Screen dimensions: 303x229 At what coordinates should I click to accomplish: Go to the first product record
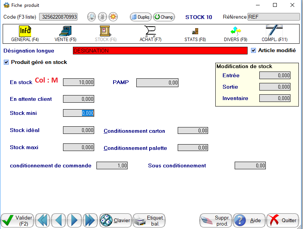[43, 220]
